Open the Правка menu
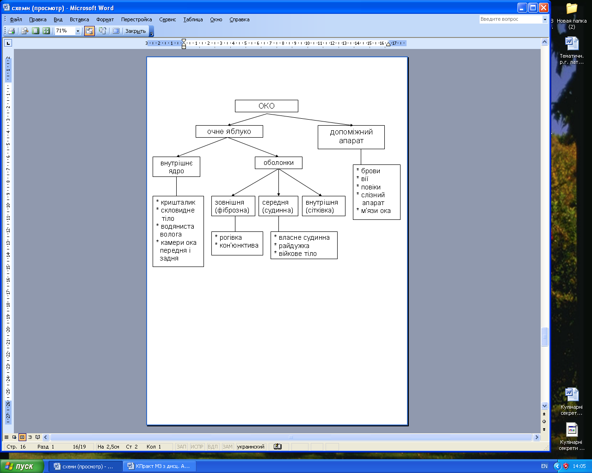Viewport: 592px width, 473px height. pos(37,19)
